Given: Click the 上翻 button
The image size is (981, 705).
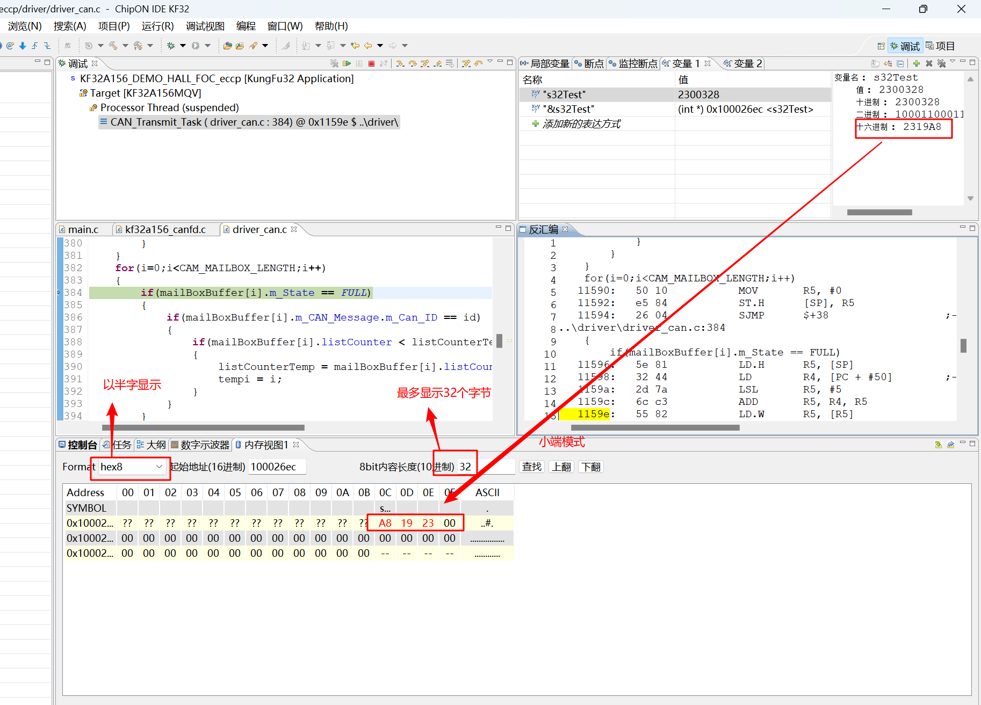Looking at the screenshot, I should pos(561,467).
